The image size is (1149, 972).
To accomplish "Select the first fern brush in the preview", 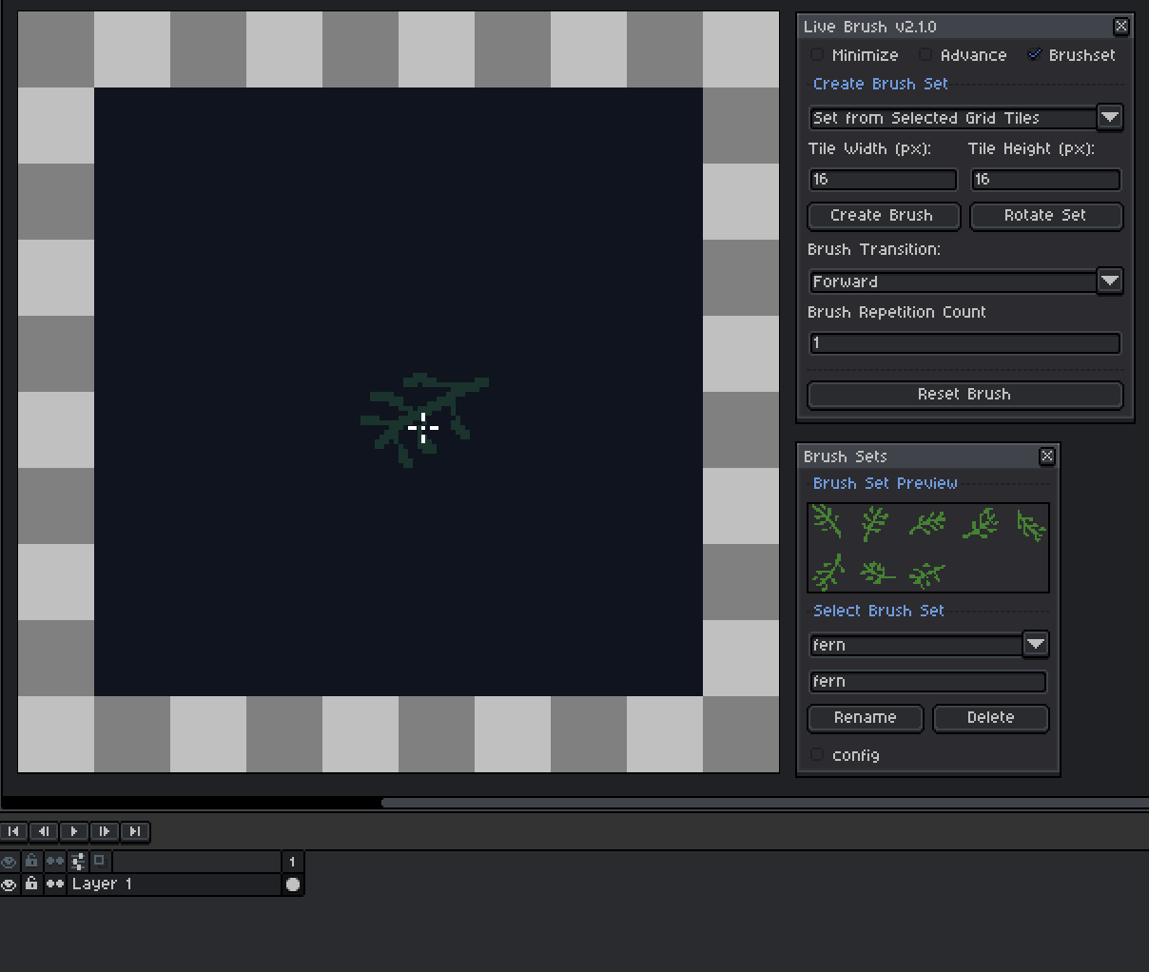I will (828, 522).
